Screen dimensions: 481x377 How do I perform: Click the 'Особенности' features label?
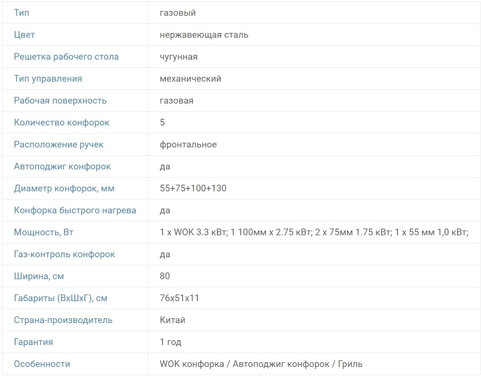(42, 364)
